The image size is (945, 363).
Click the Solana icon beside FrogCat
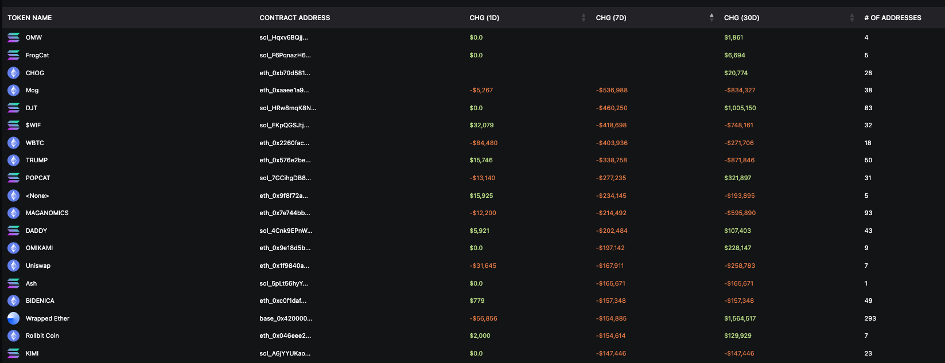pos(13,55)
